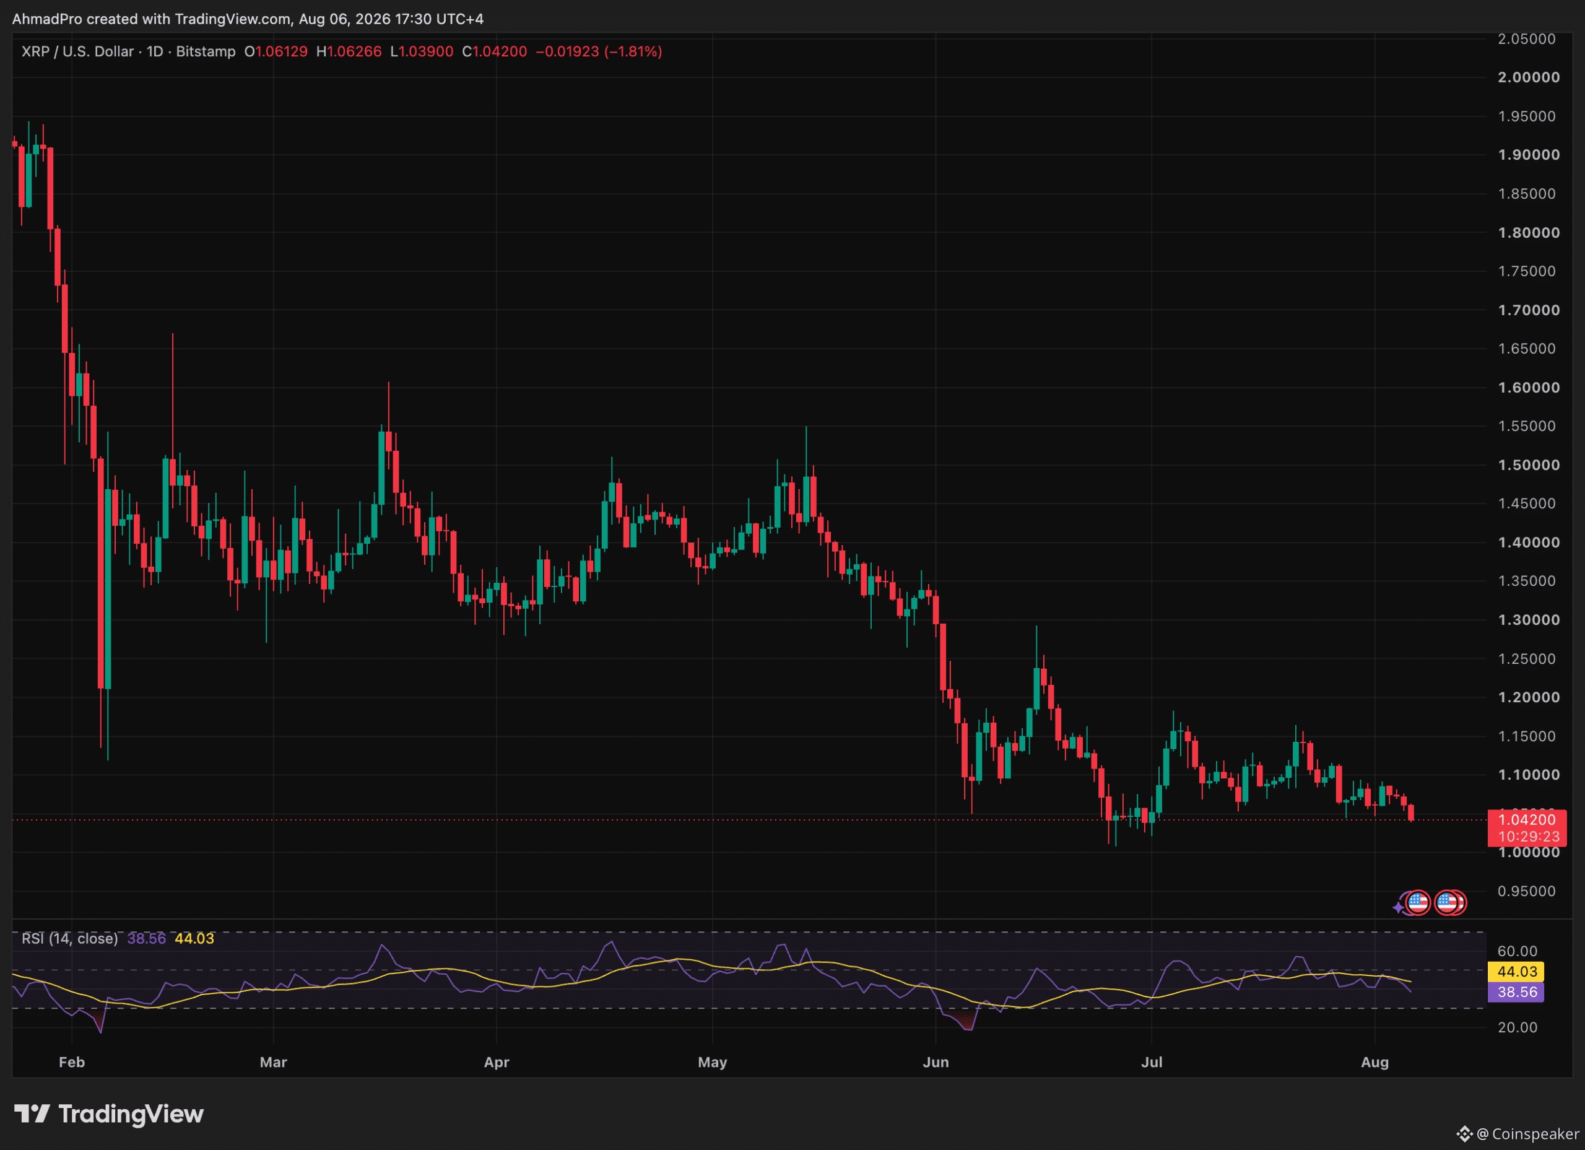Image resolution: width=1585 pixels, height=1150 pixels.
Task: Click the change value "−0.01923 (−1.81%)"
Action: coord(599,52)
